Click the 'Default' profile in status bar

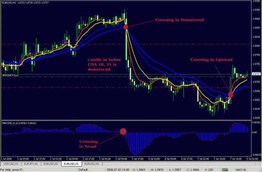coord(83,170)
